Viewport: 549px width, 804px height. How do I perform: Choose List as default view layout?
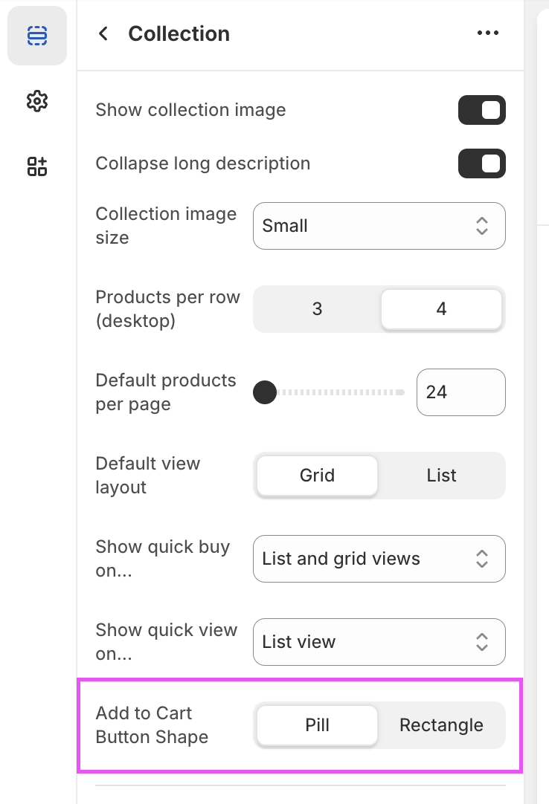441,476
